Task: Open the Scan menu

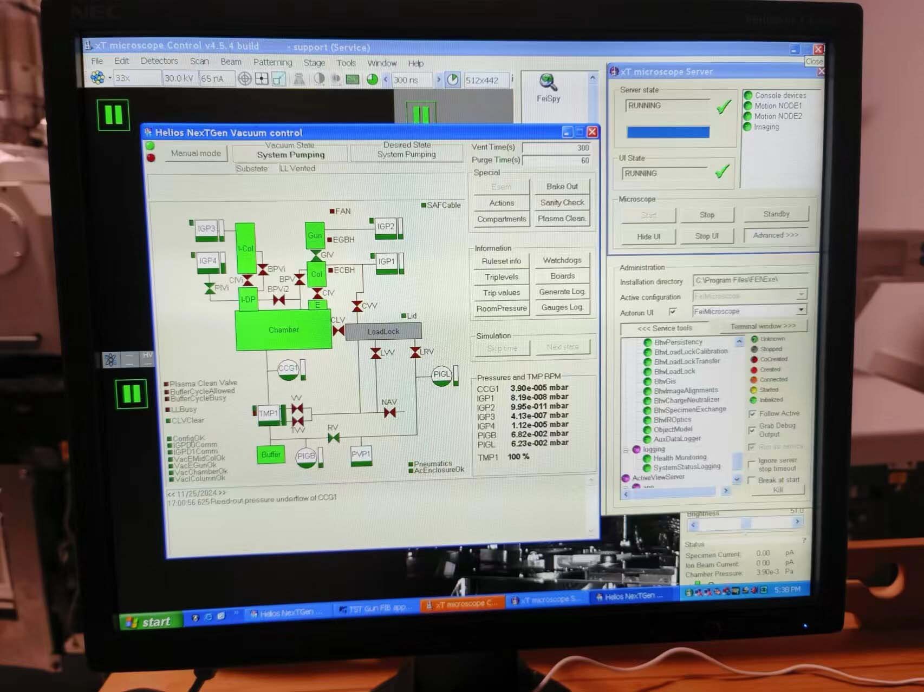Action: click(x=199, y=61)
